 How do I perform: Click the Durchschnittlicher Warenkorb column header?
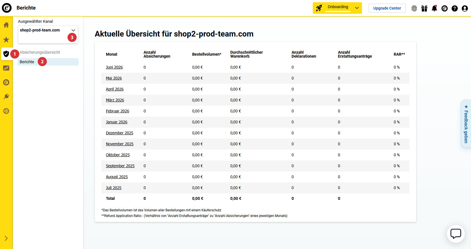(x=246, y=54)
